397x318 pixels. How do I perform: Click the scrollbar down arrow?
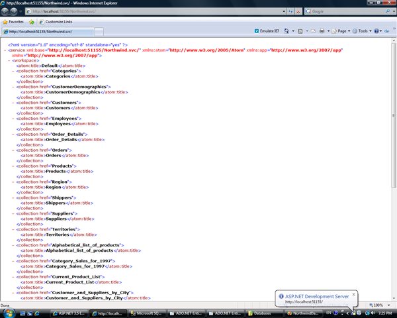(x=394, y=298)
